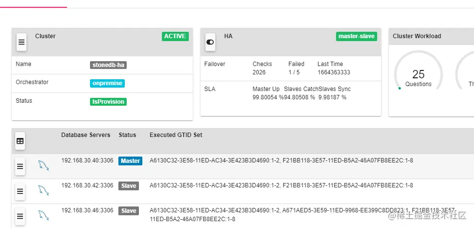Open menu for server 192.168.30.46:3306
The width and height of the screenshot is (474, 228).
tap(20, 216)
